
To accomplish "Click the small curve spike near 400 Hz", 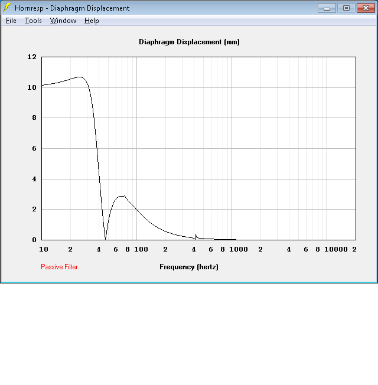I will 195,235.
